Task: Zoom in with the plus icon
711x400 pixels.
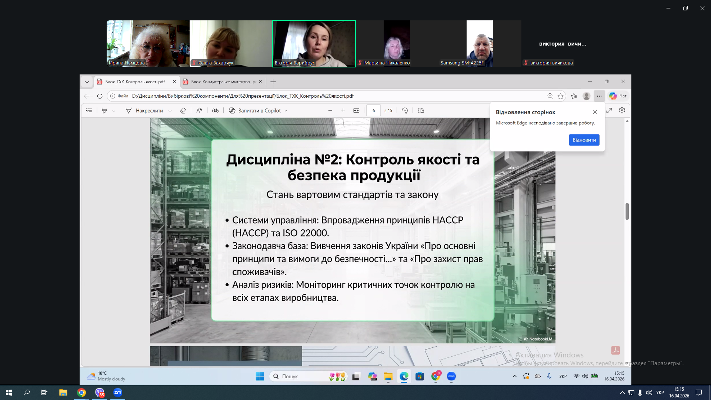Action: tap(343, 110)
